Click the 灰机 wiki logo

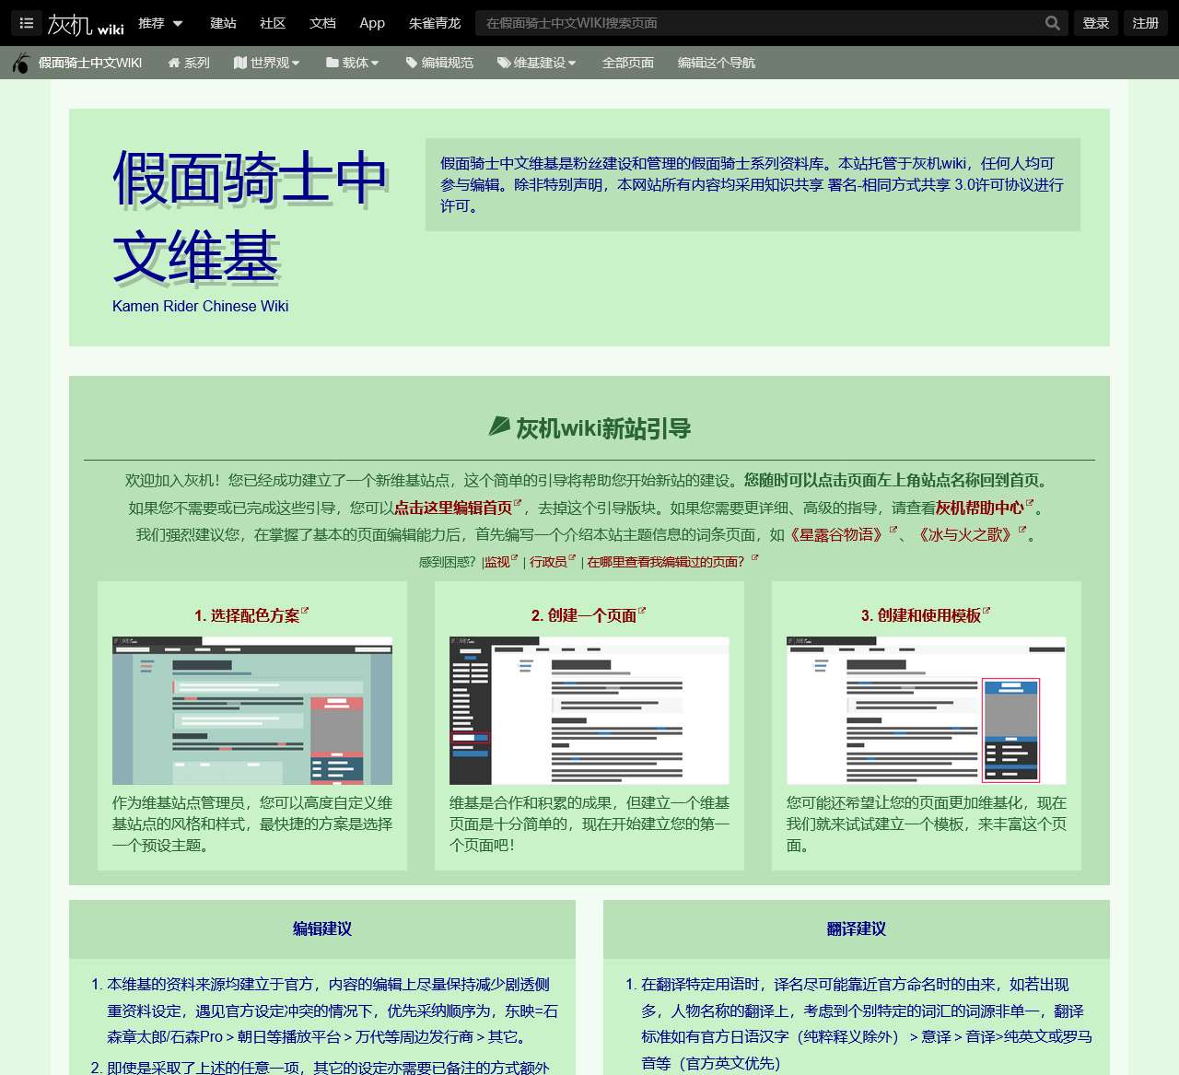[x=86, y=24]
